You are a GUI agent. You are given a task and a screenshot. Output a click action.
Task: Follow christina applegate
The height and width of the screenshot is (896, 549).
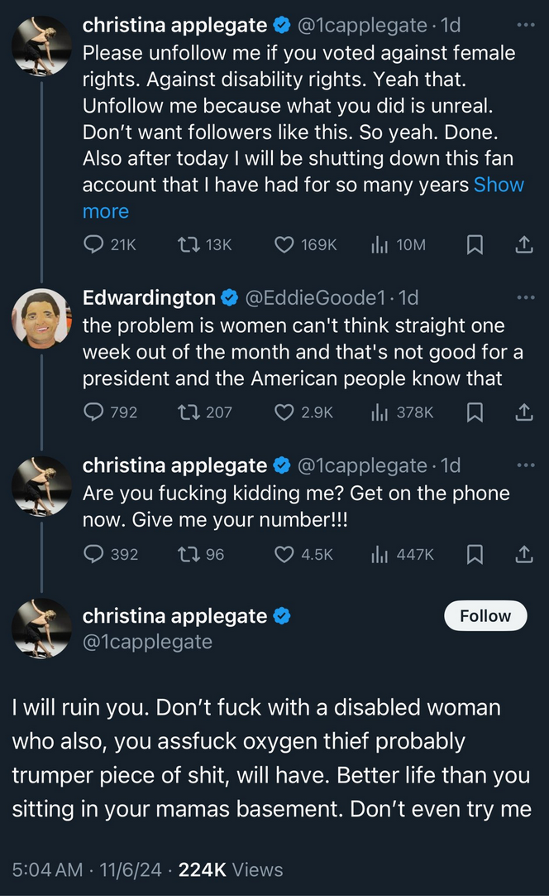(485, 615)
